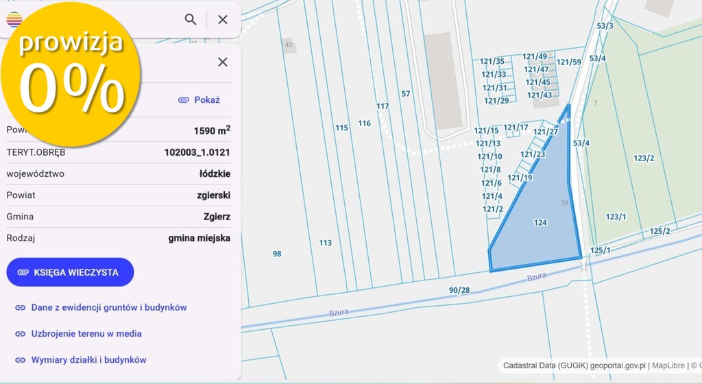Click the colorful app logo icon
702x384 pixels.
14,19
